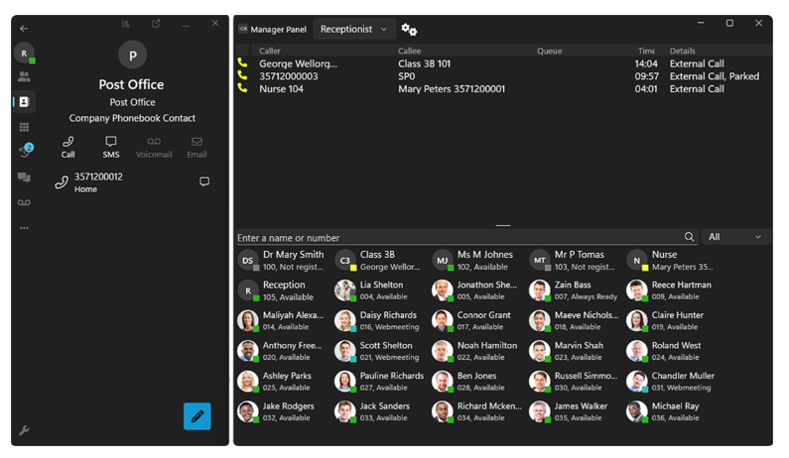Select Chandler Muller contact tile
The image size is (789, 458).
coord(671,381)
